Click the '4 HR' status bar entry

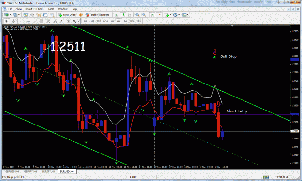(133, 177)
